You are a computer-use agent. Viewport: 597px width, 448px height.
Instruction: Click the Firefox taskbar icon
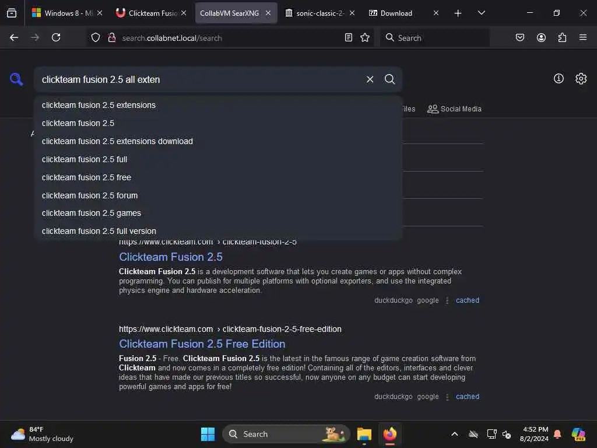(389, 434)
